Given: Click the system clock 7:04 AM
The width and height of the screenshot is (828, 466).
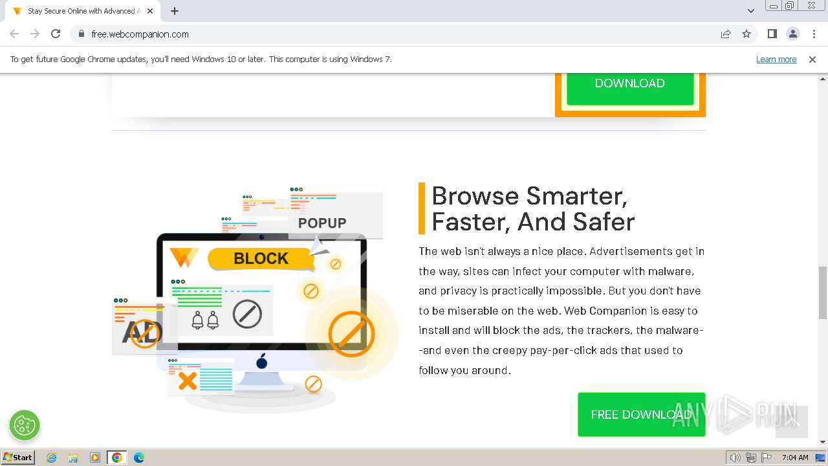Looking at the screenshot, I should [x=795, y=458].
